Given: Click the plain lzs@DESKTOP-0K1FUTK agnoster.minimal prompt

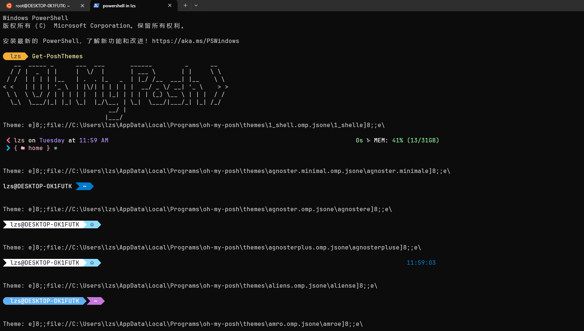Looking at the screenshot, I should (x=37, y=186).
